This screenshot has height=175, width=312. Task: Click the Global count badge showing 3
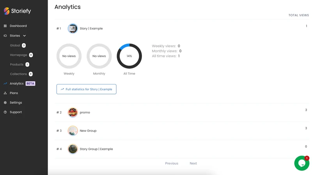[24, 45]
